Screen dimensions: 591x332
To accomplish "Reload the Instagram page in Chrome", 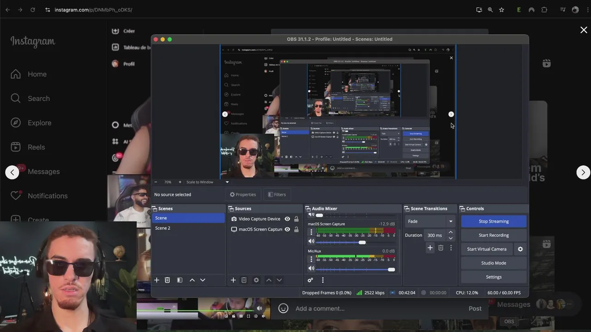I will [x=33, y=10].
